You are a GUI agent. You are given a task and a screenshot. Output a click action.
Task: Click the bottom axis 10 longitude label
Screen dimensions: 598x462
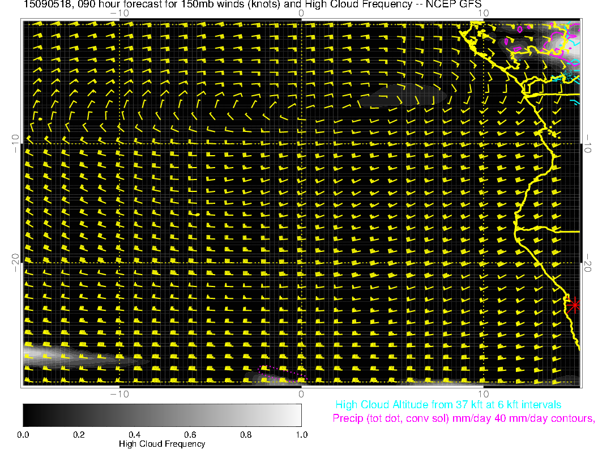tap(483, 394)
